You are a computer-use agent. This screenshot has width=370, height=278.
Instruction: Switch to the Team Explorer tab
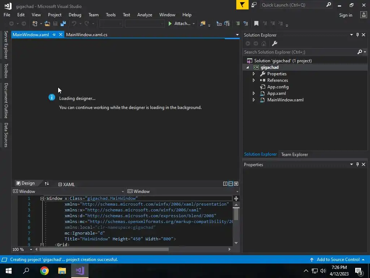(294, 154)
